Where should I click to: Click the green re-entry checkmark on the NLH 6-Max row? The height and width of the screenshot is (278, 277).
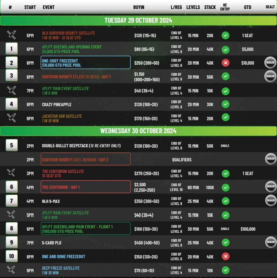click(225, 201)
